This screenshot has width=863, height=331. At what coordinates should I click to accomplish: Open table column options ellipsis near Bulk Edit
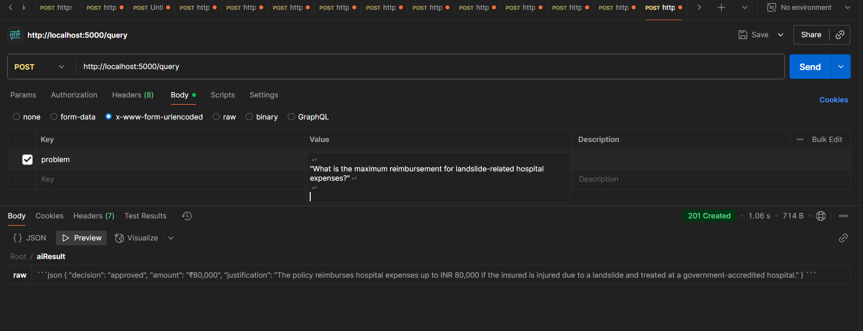[800, 140]
